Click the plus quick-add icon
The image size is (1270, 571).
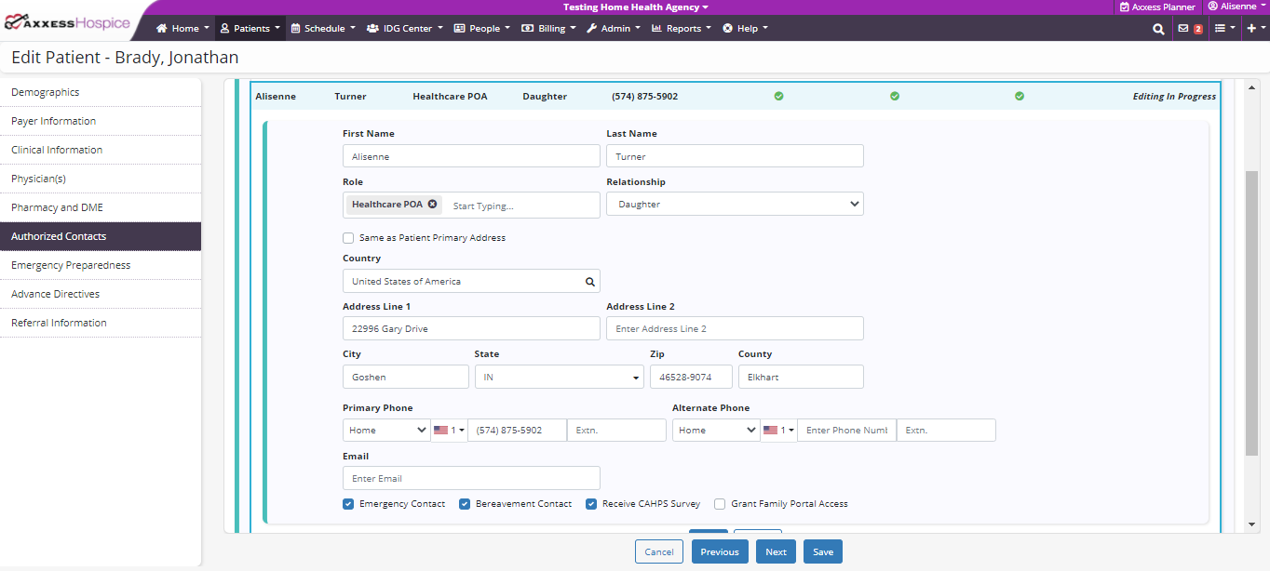(1250, 29)
